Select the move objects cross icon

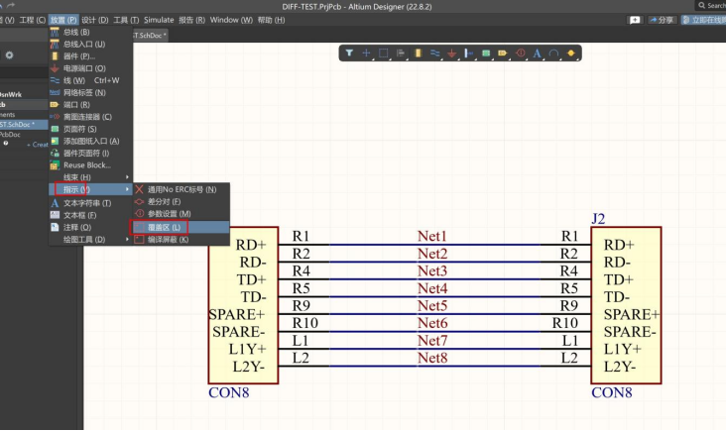[x=366, y=54]
